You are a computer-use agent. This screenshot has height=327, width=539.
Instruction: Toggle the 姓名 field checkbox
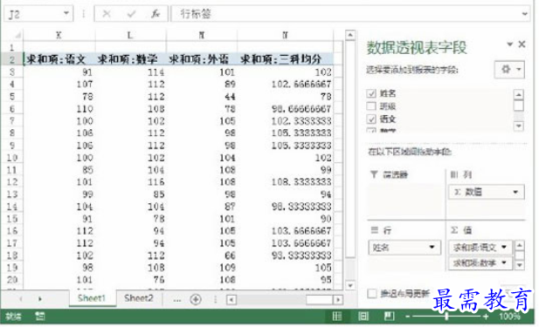tap(371, 93)
